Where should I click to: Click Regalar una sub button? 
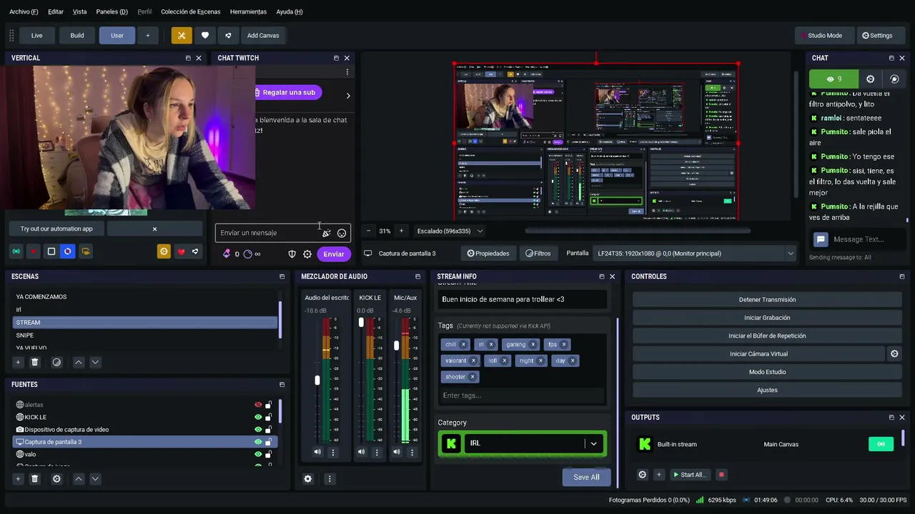(x=287, y=92)
